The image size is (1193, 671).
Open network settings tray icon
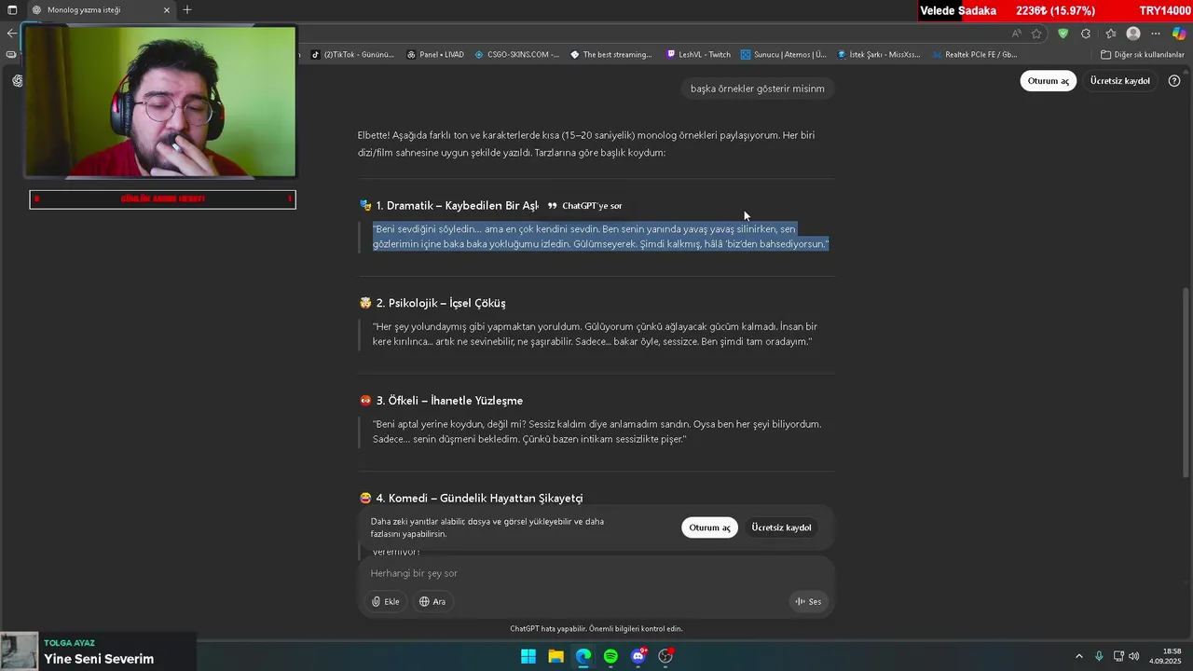(x=1119, y=656)
